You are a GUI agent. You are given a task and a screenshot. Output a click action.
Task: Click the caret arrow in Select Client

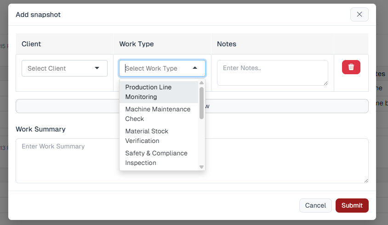97,68
